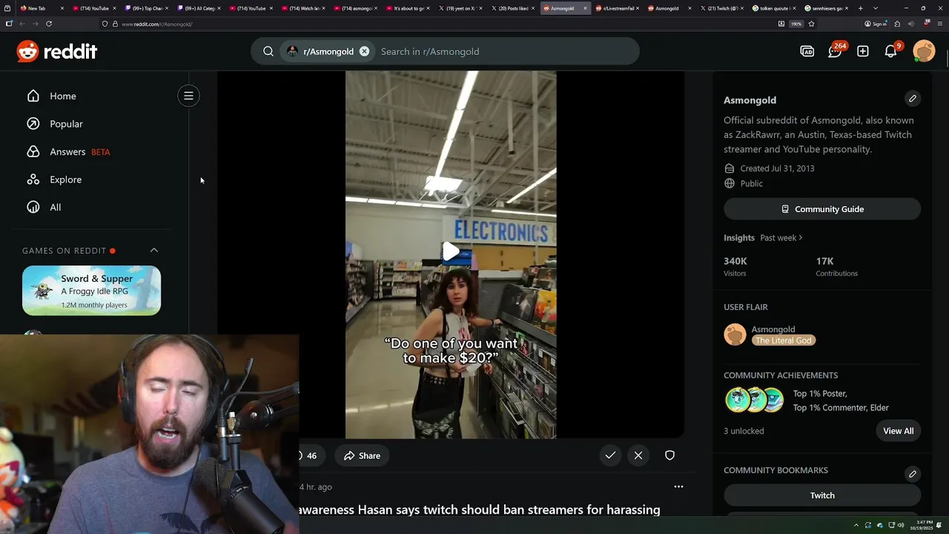Click the browser Sign in button
The image size is (949, 534).
[876, 24]
